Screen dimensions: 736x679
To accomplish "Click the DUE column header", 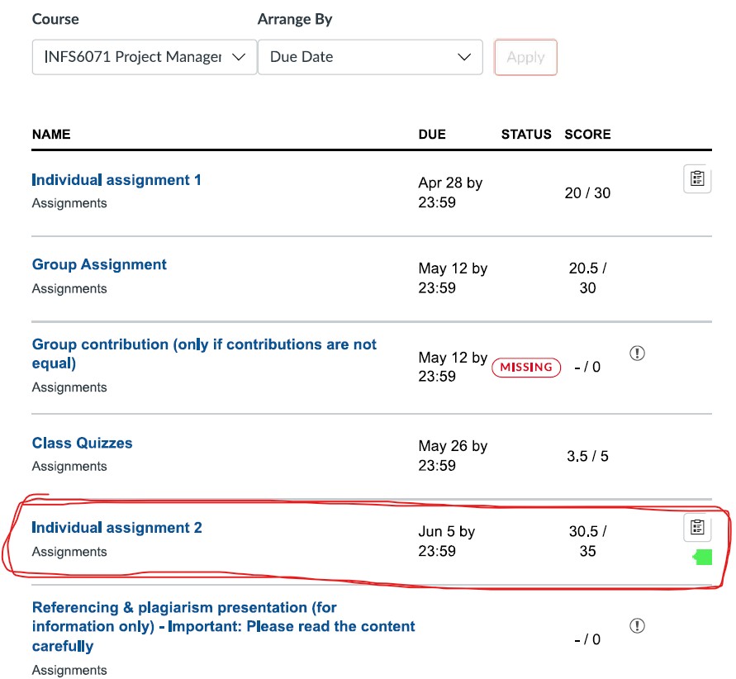I will point(432,134).
